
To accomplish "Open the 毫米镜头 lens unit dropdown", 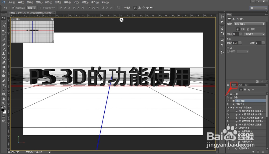I will pyautogui.click(x=254, y=34).
